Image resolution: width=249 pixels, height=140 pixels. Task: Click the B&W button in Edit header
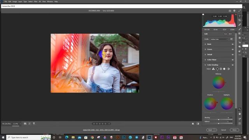click(230, 34)
